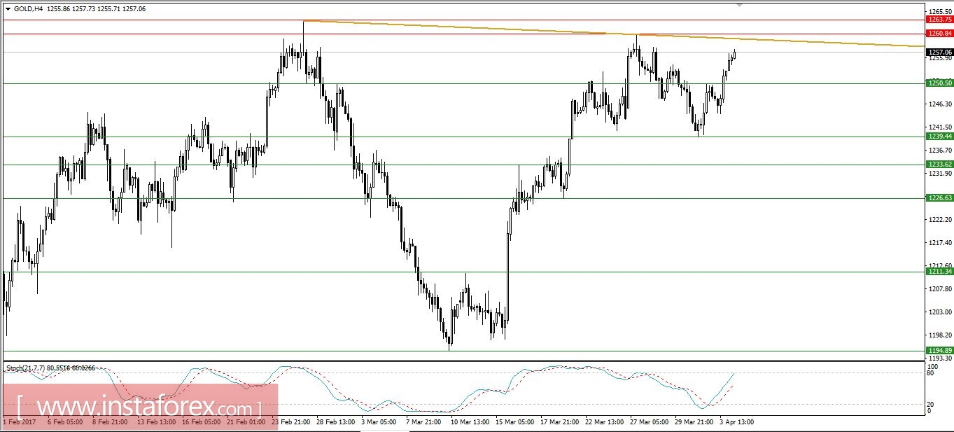Toggle the green 1239.44 level label

[939, 137]
